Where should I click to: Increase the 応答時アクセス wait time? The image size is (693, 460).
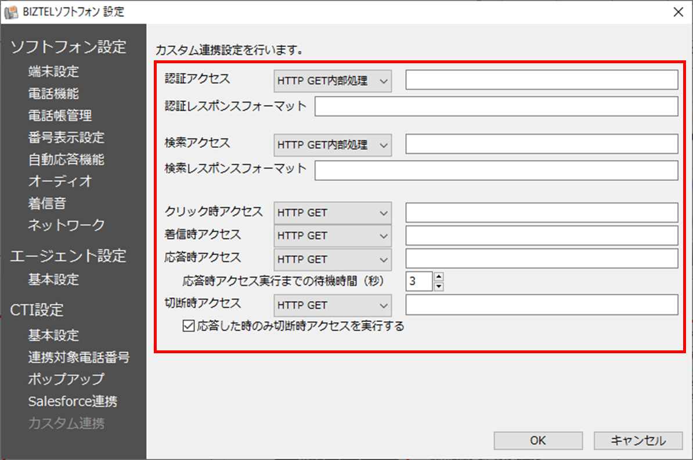pos(439,278)
